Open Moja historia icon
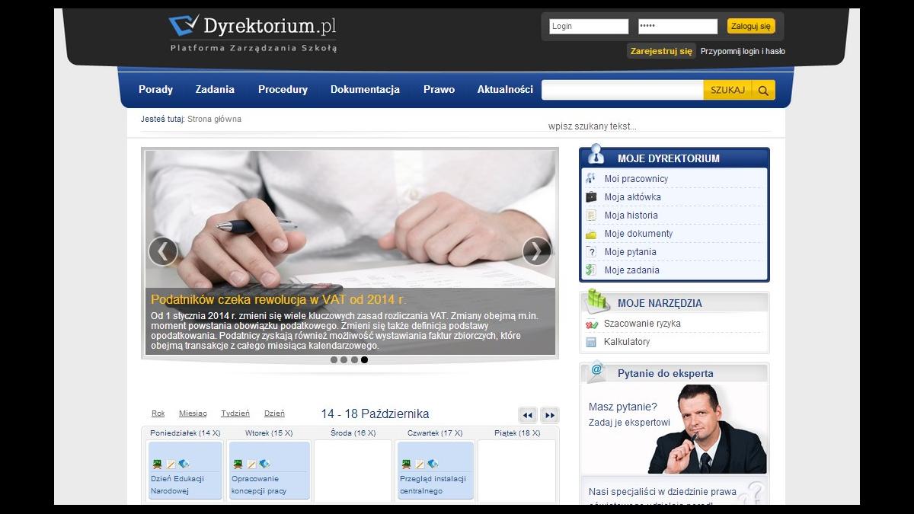 [591, 215]
